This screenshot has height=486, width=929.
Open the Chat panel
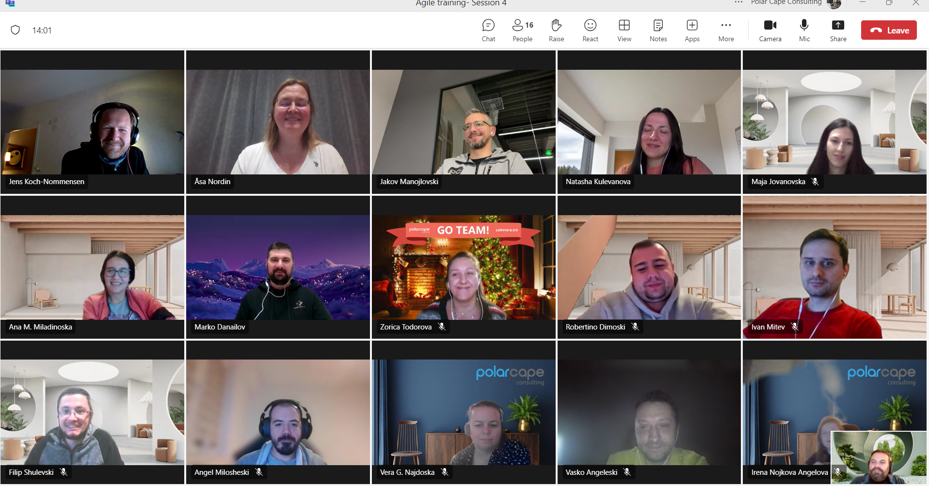488,31
